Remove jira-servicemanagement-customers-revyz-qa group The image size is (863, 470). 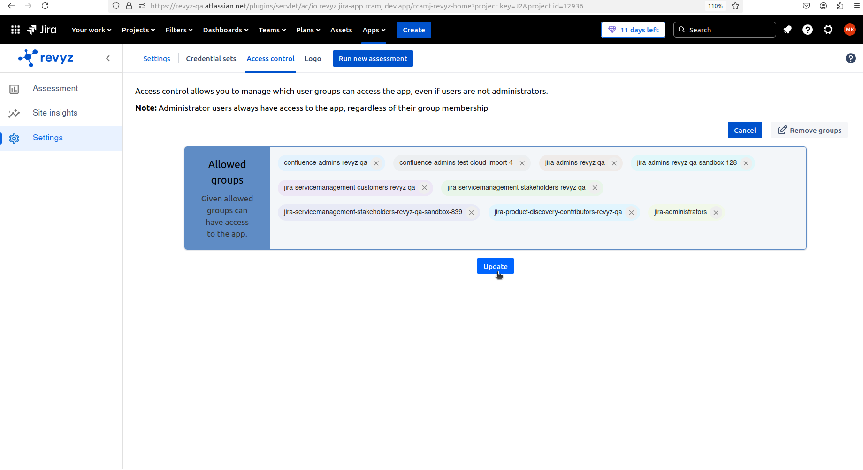coord(425,187)
